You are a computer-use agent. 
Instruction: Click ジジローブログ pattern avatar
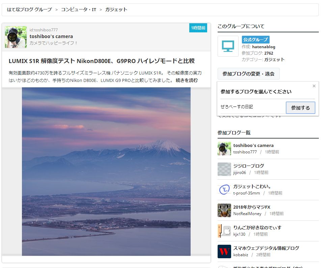click(224, 169)
